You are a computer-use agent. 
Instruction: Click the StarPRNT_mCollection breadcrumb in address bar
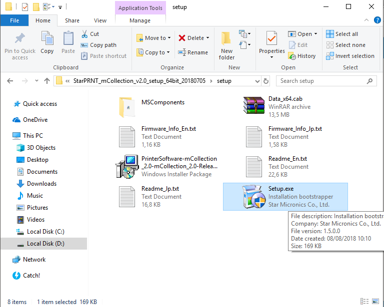point(139,81)
